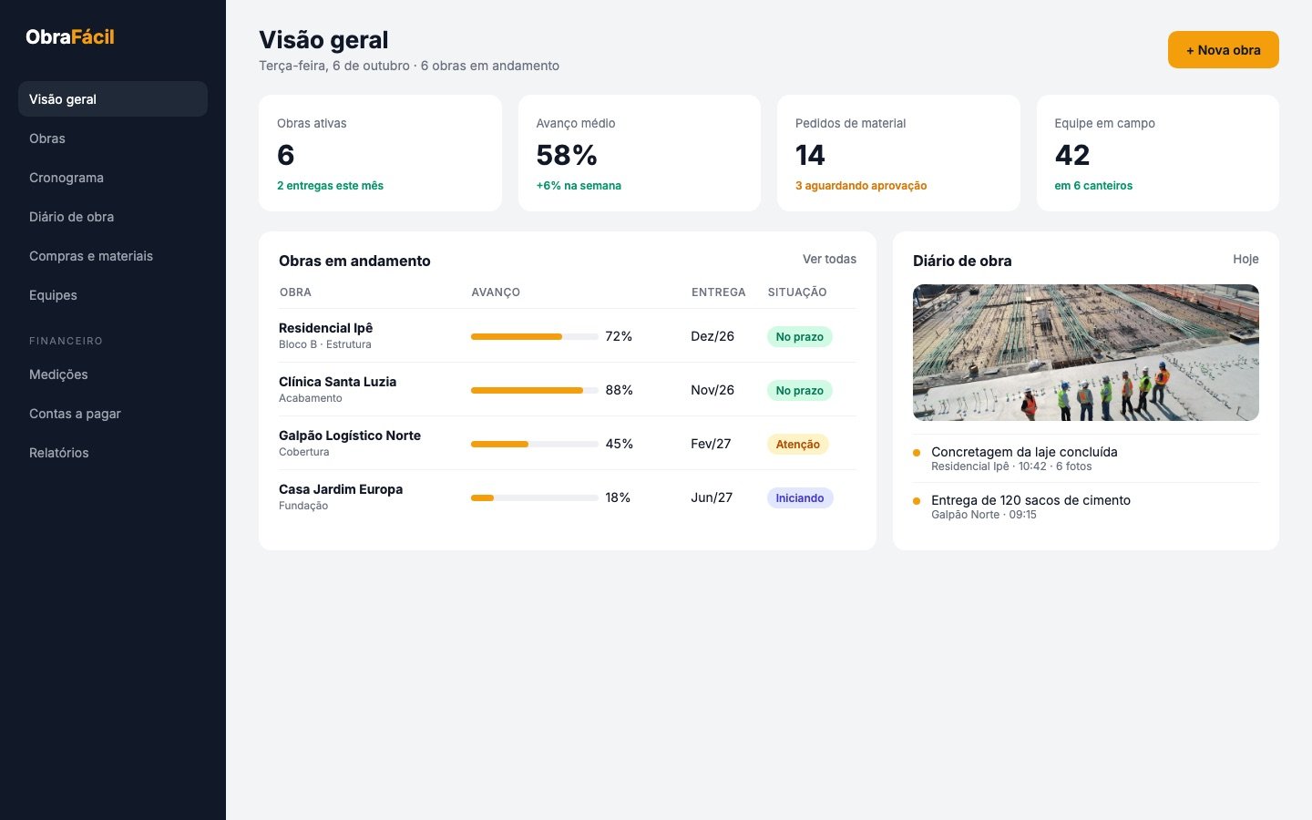The width and height of the screenshot is (1312, 820).
Task: Open the Casa Jardim Europa project
Action: (568, 497)
